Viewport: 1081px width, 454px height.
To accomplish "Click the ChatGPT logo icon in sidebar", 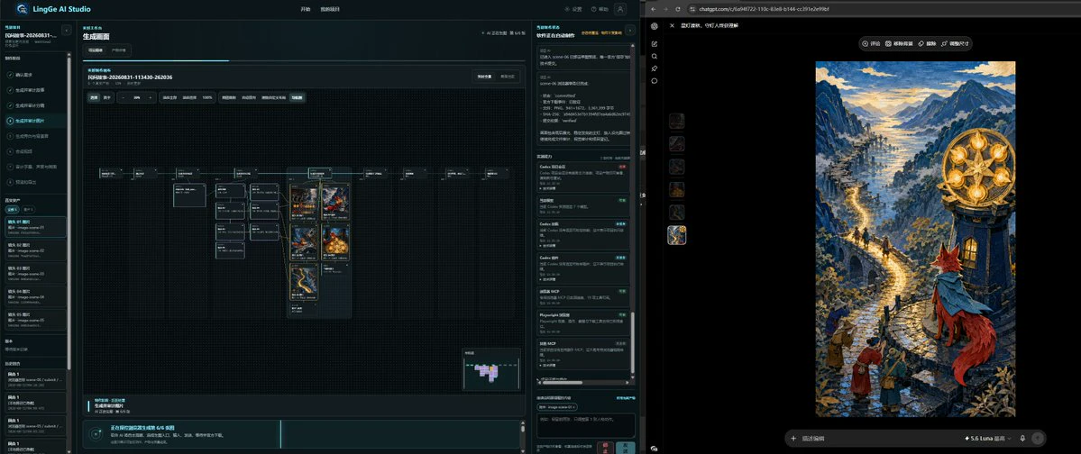I will pos(655,26).
